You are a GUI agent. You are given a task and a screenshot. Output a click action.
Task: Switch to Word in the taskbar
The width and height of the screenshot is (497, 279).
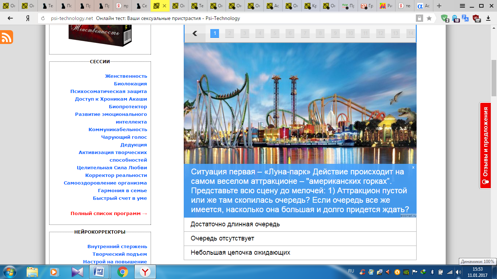[99, 272]
